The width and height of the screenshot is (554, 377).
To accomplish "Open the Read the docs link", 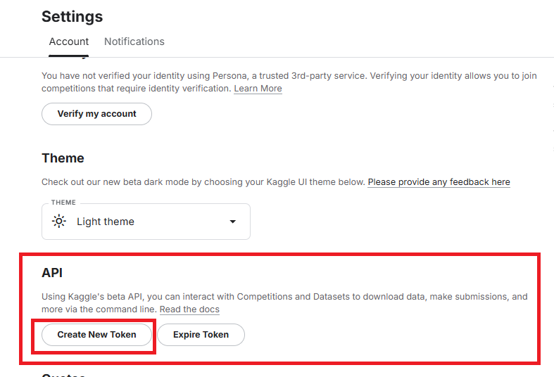I will 189,309.
